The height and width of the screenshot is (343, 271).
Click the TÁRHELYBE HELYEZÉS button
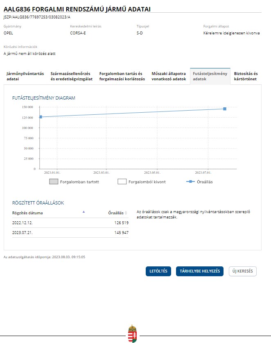click(x=200, y=271)
